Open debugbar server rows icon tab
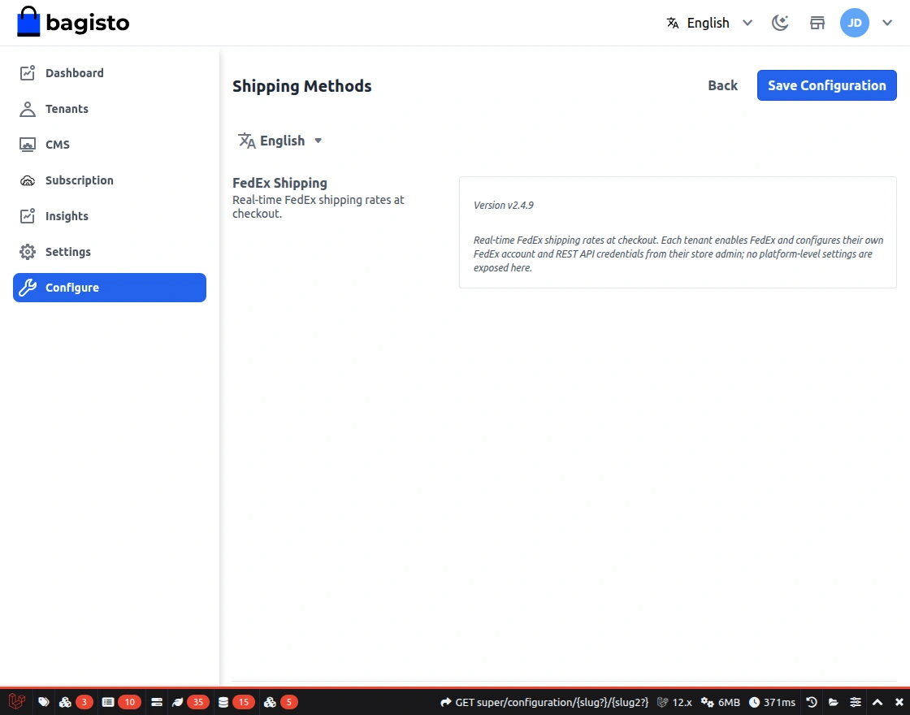 point(156,702)
